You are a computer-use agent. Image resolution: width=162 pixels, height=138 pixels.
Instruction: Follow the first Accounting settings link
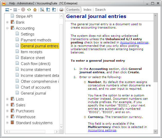[x=134, y=42]
